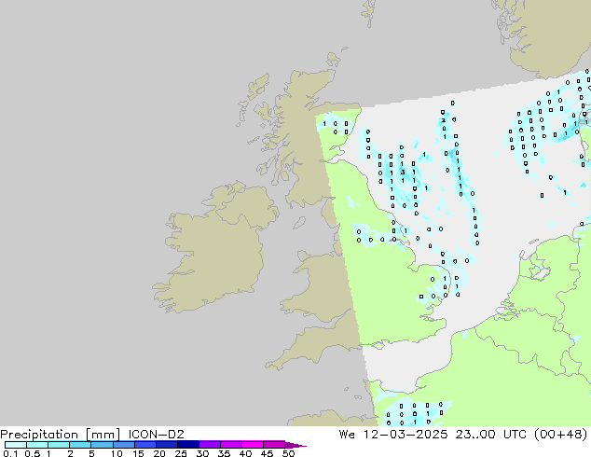Click the "[mm]" unit label

coord(103,435)
